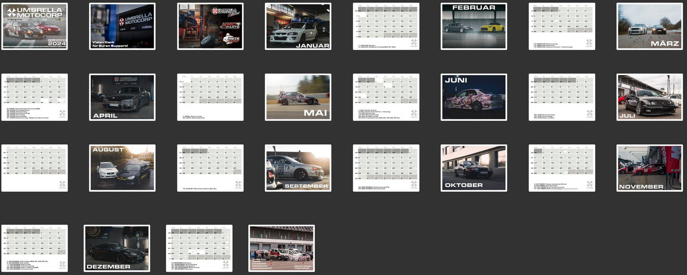Open the DEZEMBER dark car page
The height and width of the screenshot is (275, 687).
(x=117, y=248)
